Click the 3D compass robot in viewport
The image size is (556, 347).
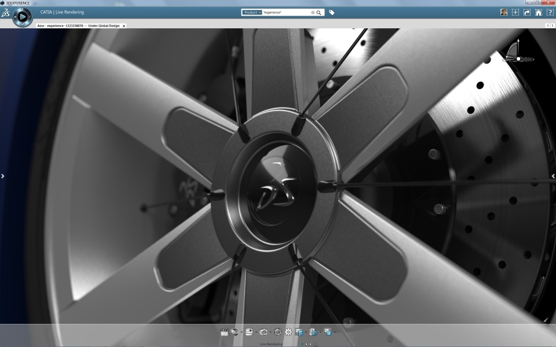coord(518,51)
